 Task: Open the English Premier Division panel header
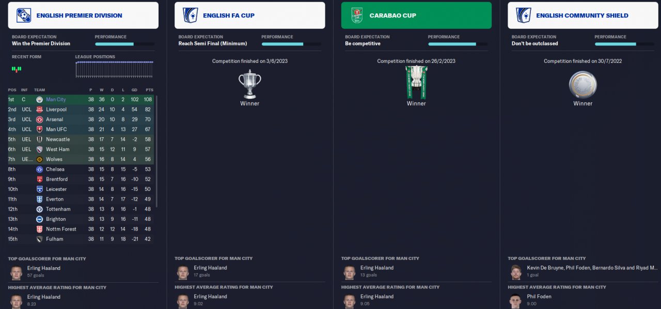[x=83, y=15]
